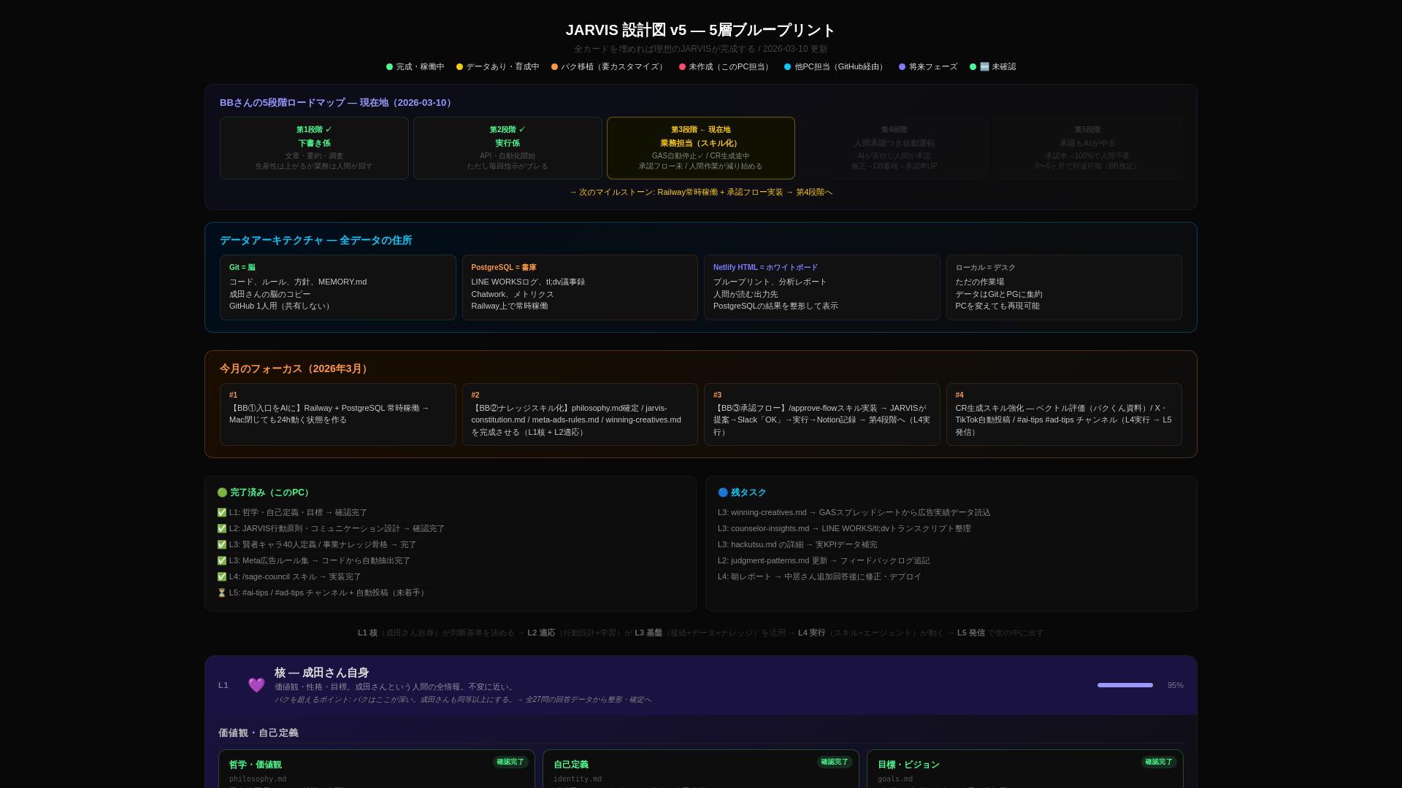Screen dimensions: 1402x788
Task: Click the 価値観・自己定義 section heading
Action: pos(258,733)
